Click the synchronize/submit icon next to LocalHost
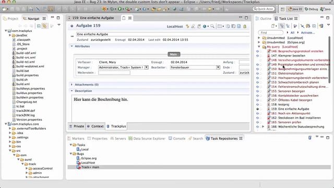Screen dimensions: 334x188 [187, 26]
